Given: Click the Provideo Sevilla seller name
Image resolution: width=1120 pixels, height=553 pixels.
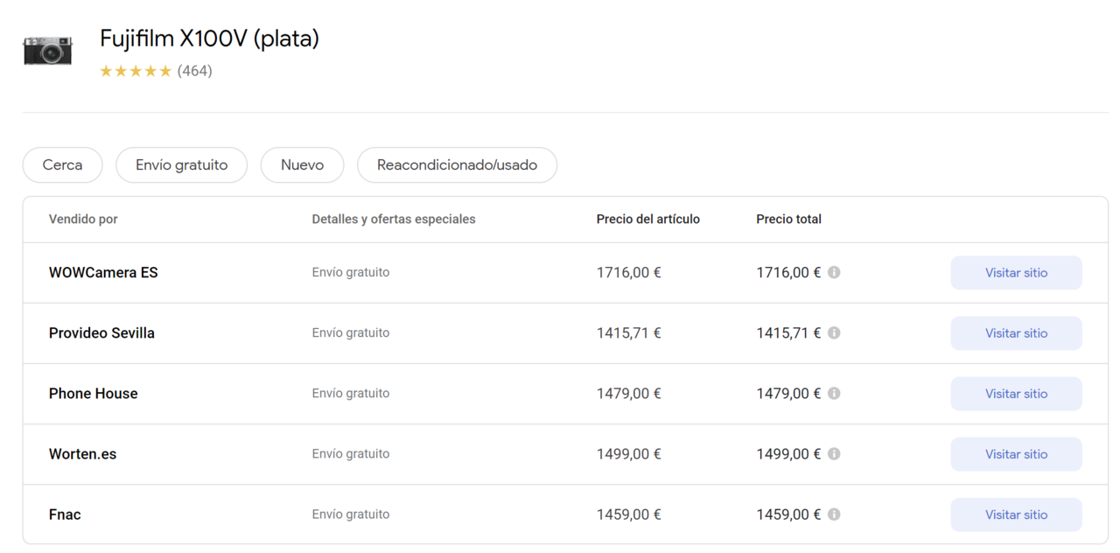Looking at the screenshot, I should (x=101, y=332).
